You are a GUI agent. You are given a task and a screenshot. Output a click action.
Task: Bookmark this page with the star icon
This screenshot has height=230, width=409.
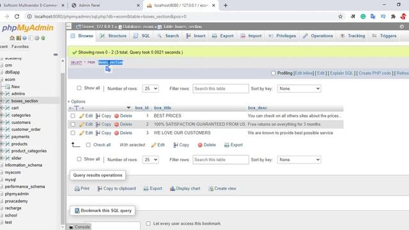coord(340,17)
